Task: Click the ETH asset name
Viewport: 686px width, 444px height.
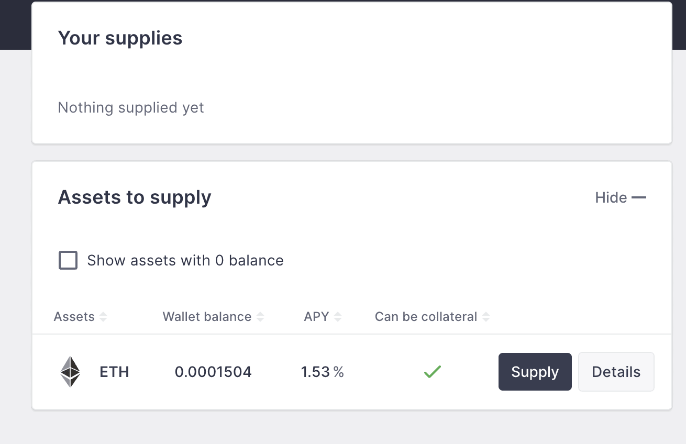Action: [114, 372]
